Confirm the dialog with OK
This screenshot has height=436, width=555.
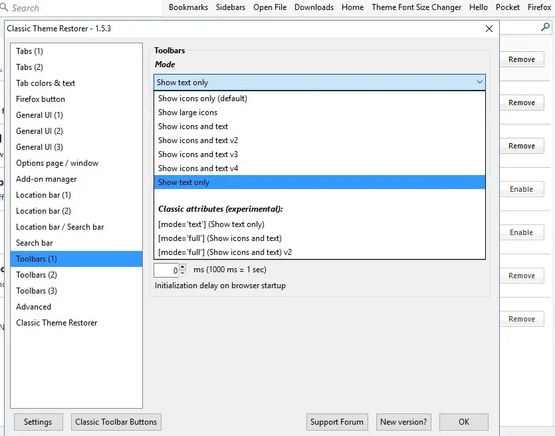pyautogui.click(x=464, y=422)
